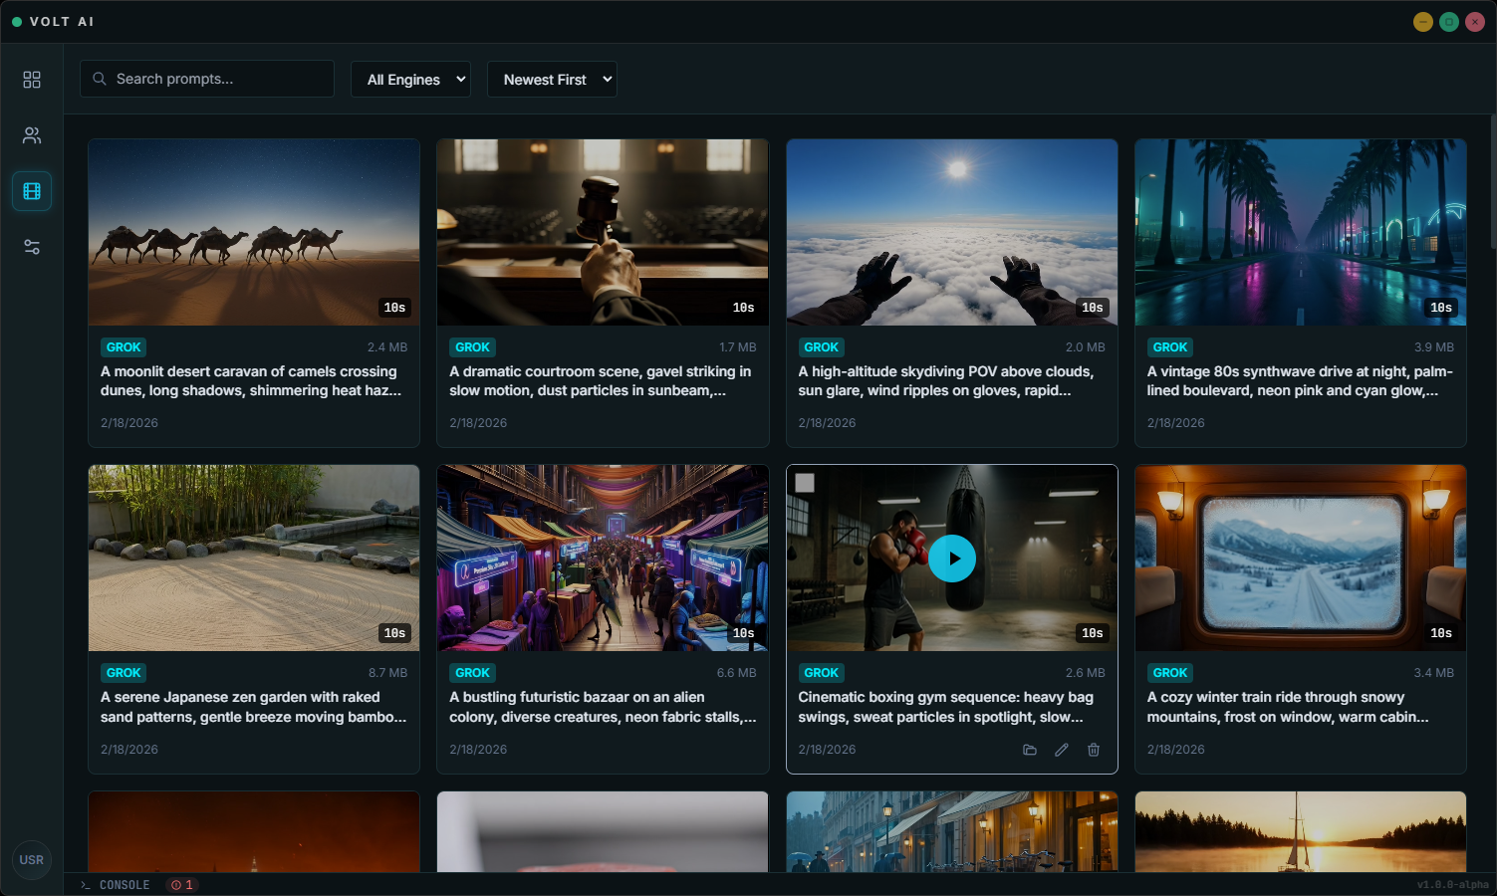Delete the boxing gym video via trash icon
The height and width of the screenshot is (896, 1497).
click(x=1093, y=750)
